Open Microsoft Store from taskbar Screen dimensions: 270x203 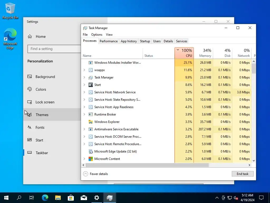71,198
